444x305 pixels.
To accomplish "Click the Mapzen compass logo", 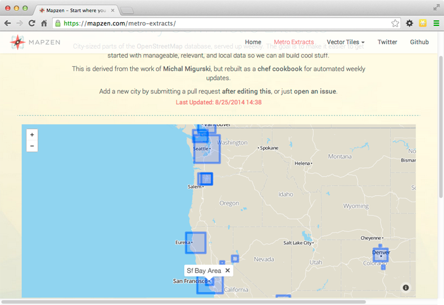I will (18, 42).
